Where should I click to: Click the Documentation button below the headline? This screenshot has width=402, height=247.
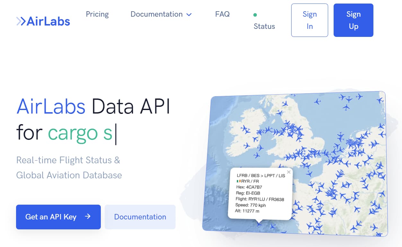(x=140, y=217)
